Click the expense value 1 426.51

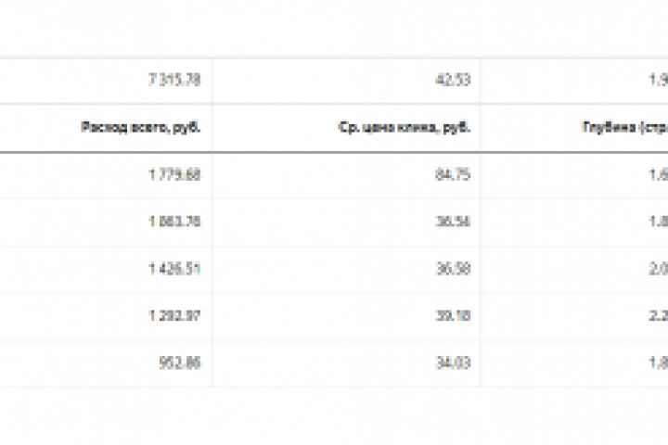coord(174,270)
